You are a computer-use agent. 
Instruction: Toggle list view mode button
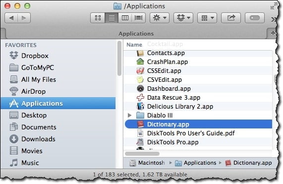point(112,18)
